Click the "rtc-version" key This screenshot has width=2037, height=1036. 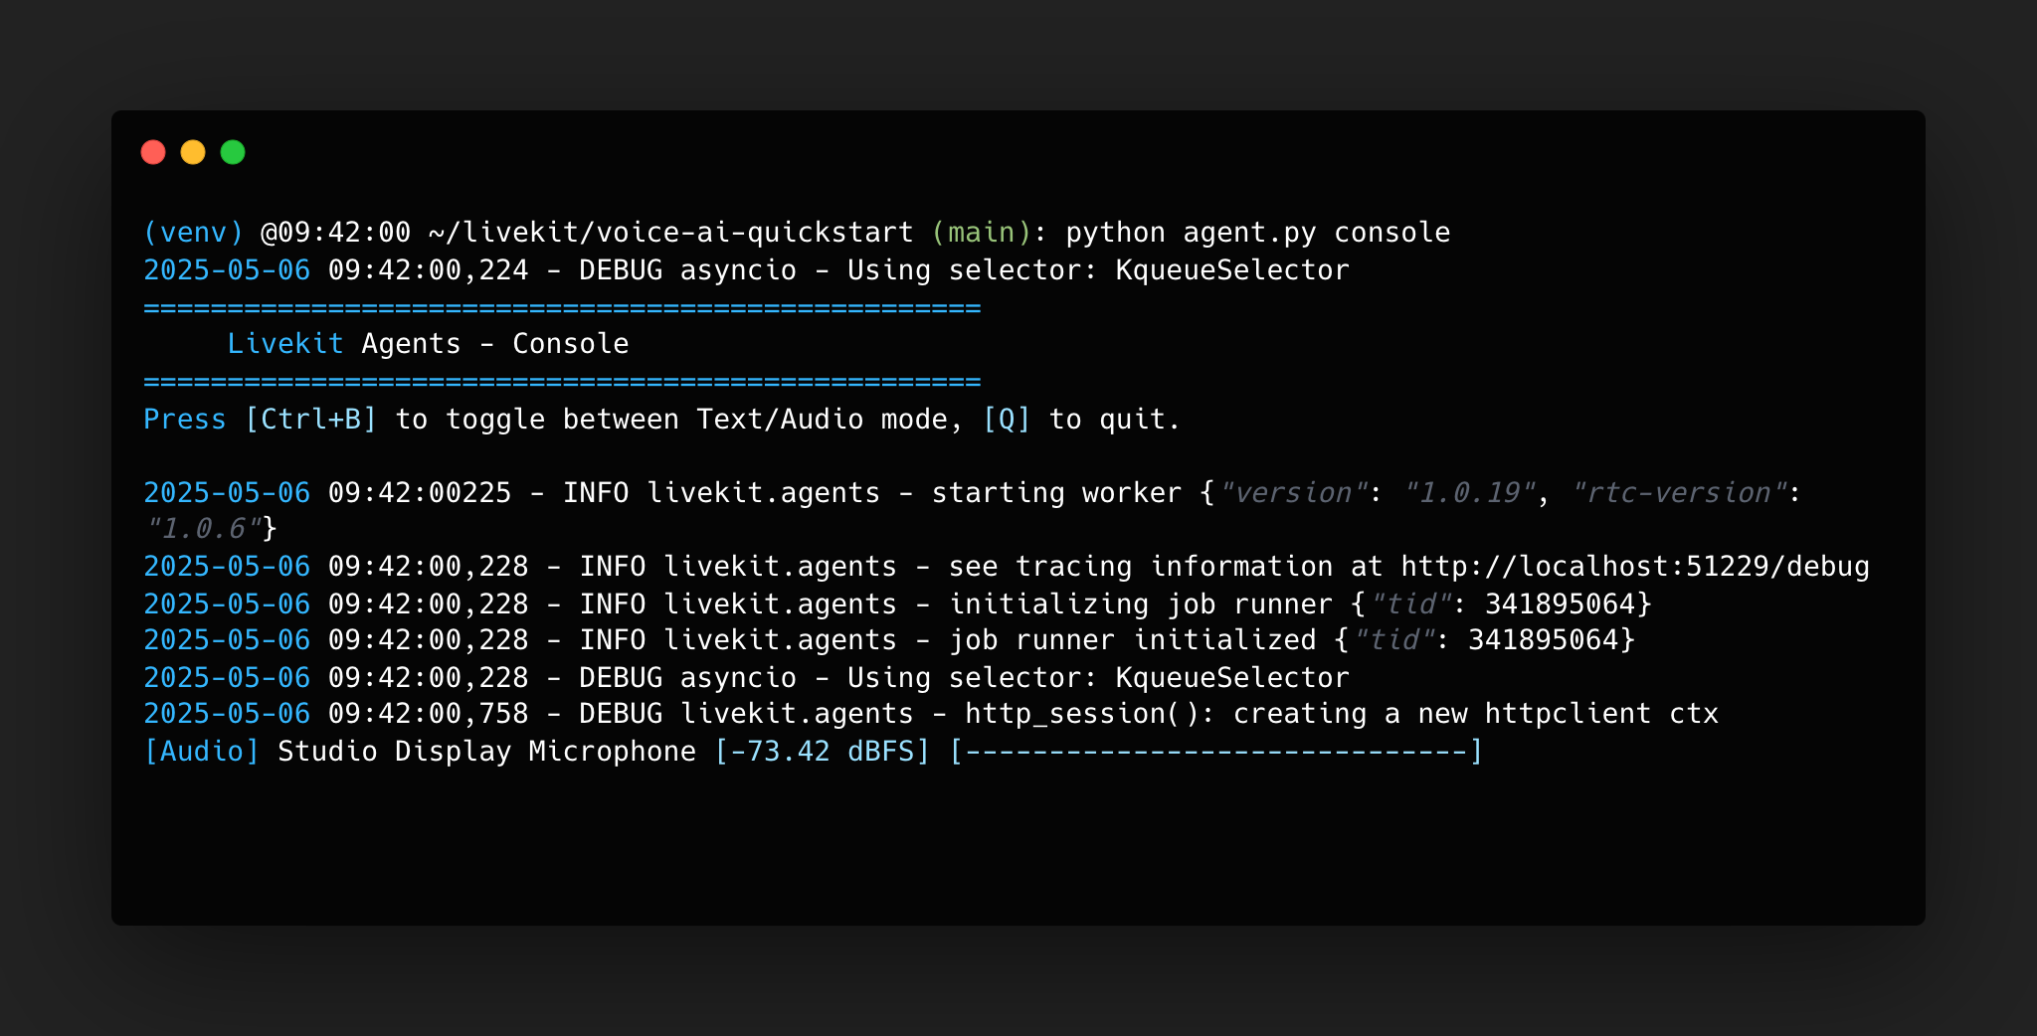point(1679,493)
